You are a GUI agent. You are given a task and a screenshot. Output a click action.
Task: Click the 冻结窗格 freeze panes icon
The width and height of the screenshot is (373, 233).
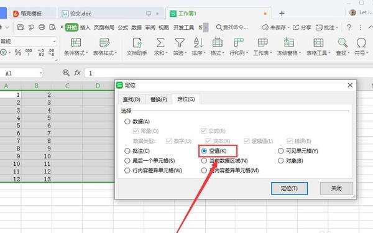coord(289,43)
